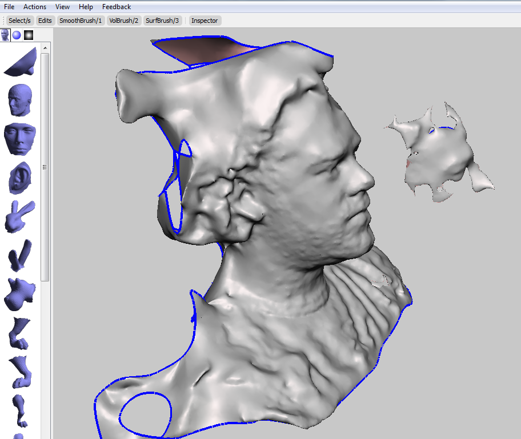Screen dimensions: 521x439
Task: Switch to the blue sphere tab icon
Action: 17,35
